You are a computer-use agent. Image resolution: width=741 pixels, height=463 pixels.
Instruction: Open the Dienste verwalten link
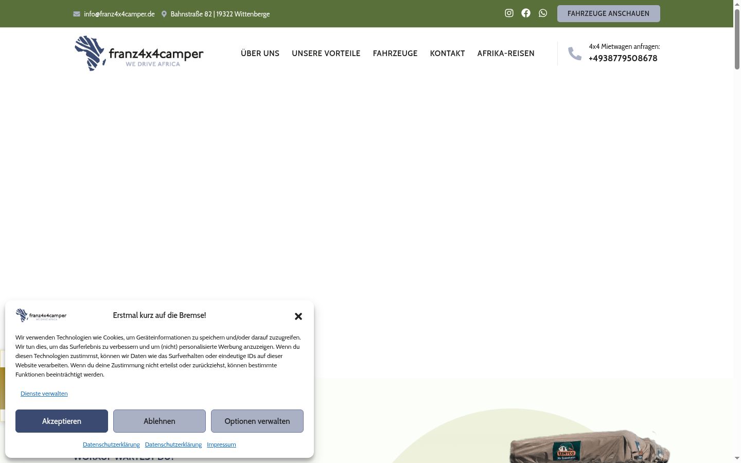click(44, 394)
